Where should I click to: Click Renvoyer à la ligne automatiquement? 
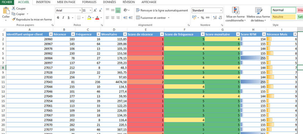(162, 10)
